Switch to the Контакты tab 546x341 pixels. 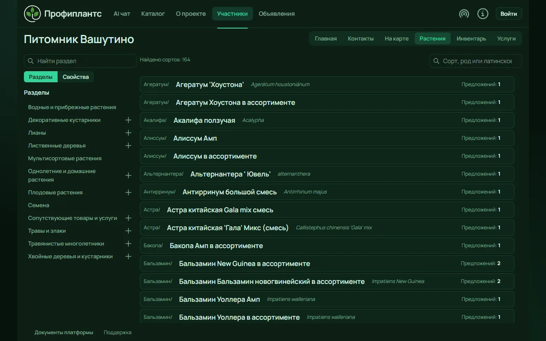361,38
